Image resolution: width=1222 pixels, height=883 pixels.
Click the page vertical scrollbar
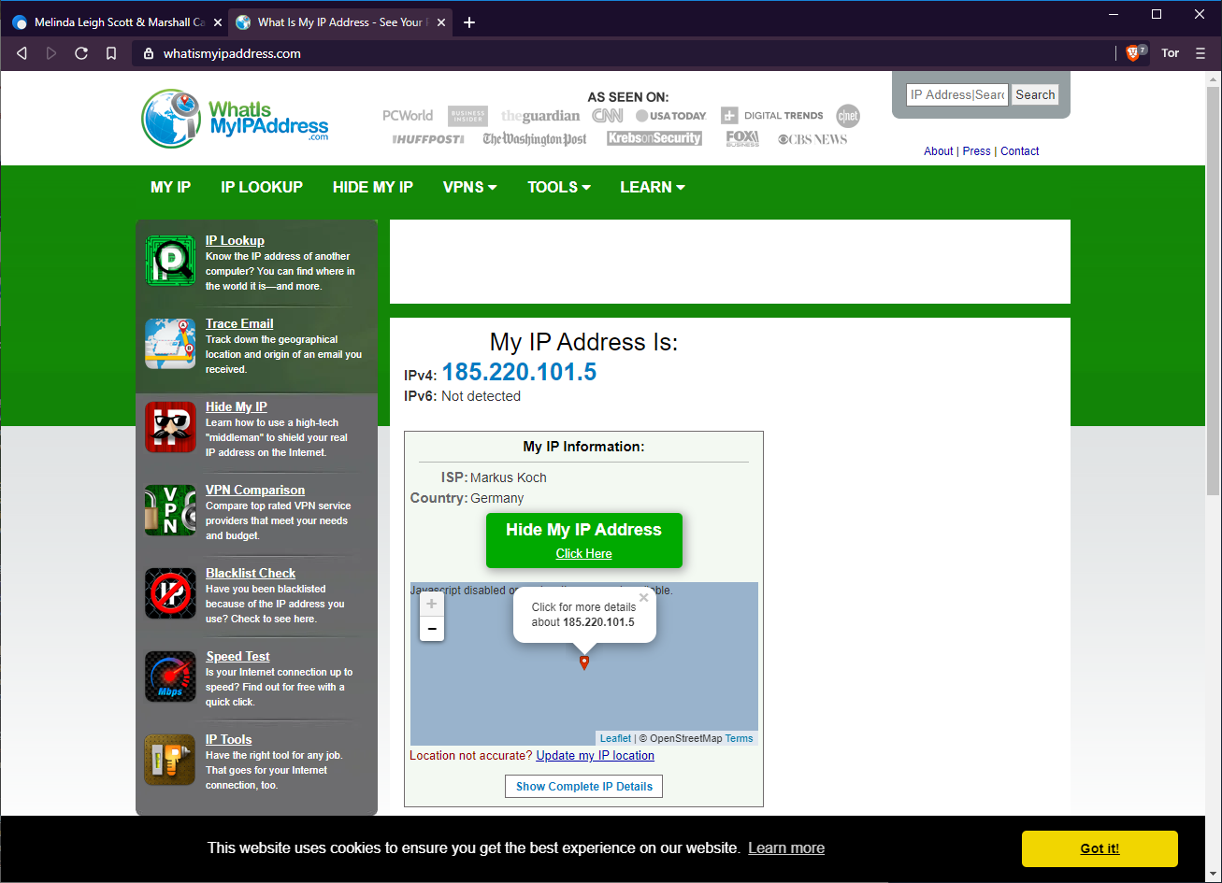[x=1213, y=290]
